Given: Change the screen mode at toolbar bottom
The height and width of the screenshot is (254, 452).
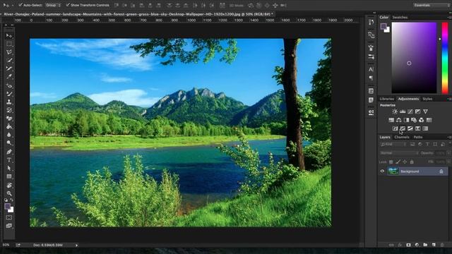Looking at the screenshot, I should (x=9, y=226).
